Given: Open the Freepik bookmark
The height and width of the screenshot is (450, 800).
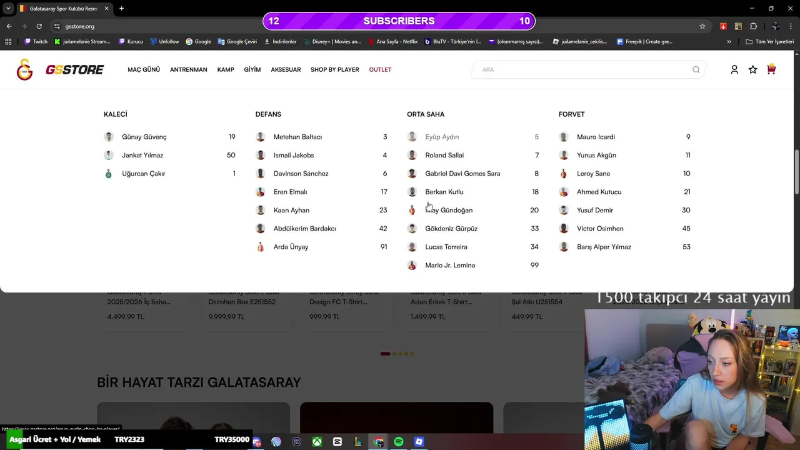Looking at the screenshot, I should pos(644,42).
